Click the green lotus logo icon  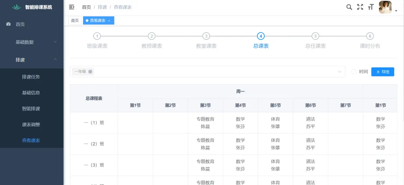(x=16, y=7)
